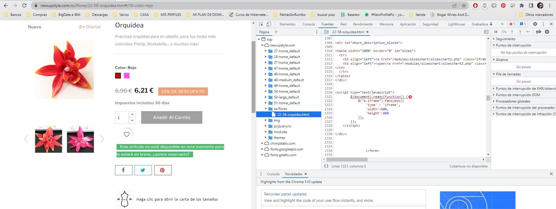Click the Añadir Al Carrito button
The height and width of the screenshot is (209, 556).
[172, 117]
